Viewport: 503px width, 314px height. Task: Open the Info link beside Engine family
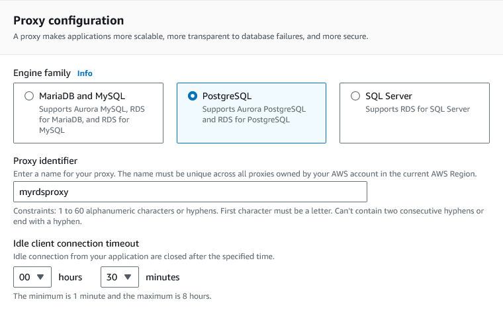point(85,73)
